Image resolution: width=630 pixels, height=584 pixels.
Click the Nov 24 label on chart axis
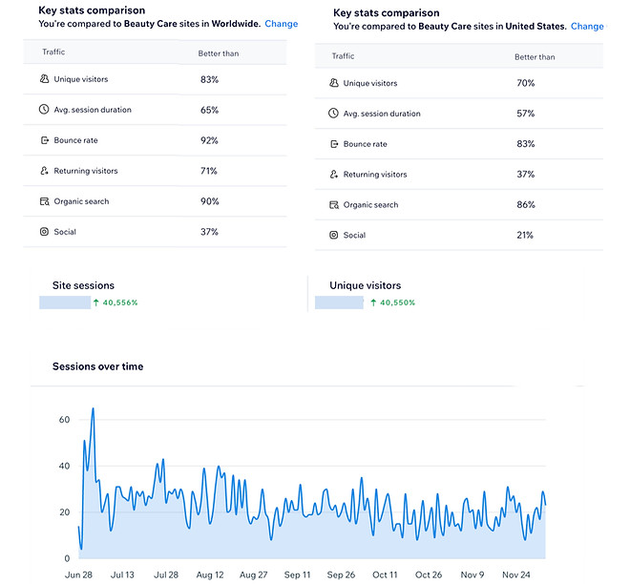point(516,575)
